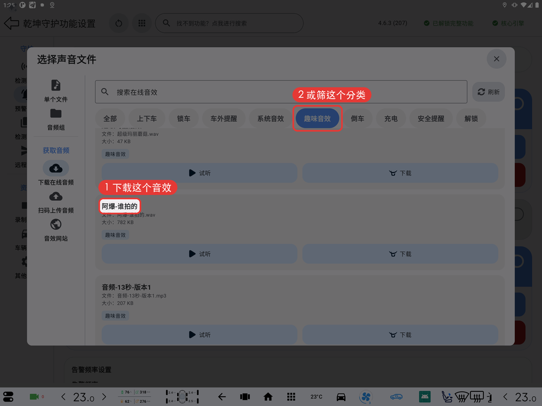Screen dimensions: 542x406
Task: Click the 核心引擎 status label
Action: (x=508, y=23)
